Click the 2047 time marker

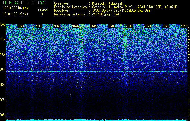(129, 26)
